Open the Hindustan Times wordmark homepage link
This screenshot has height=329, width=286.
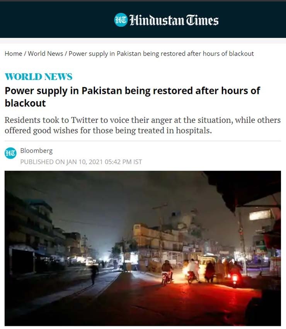pos(174,20)
